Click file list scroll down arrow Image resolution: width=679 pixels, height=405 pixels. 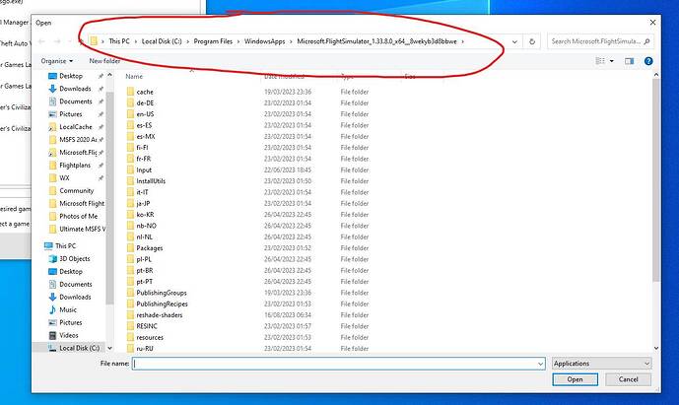[x=656, y=348]
